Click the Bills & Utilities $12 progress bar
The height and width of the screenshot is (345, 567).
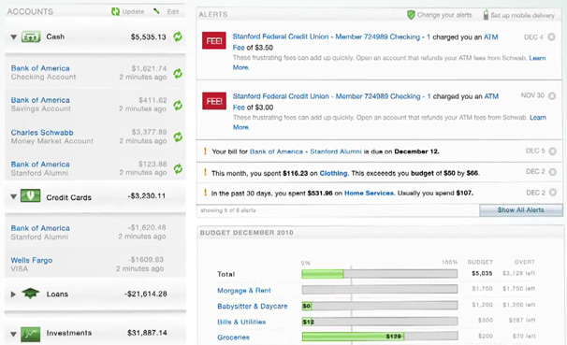[380, 321]
